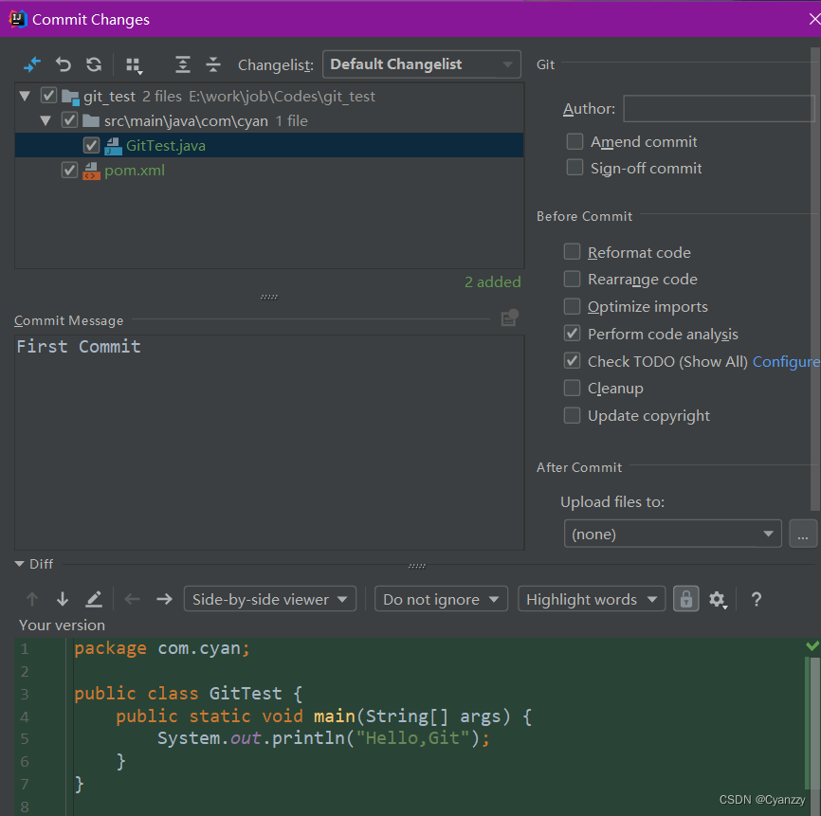Uncheck the git_test root checkbox

point(48,96)
